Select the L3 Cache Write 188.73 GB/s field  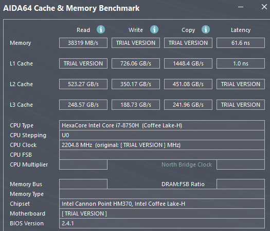[136, 105]
